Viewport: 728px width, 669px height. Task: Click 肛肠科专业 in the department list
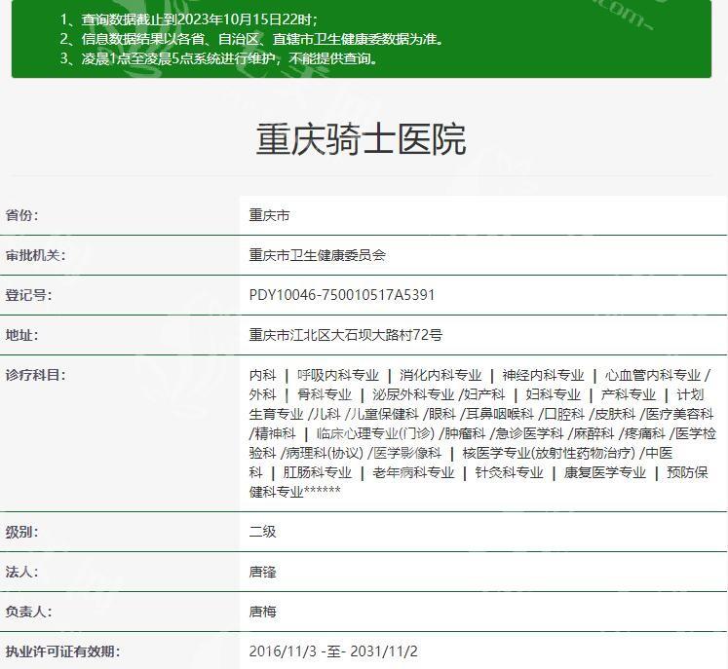318,472
